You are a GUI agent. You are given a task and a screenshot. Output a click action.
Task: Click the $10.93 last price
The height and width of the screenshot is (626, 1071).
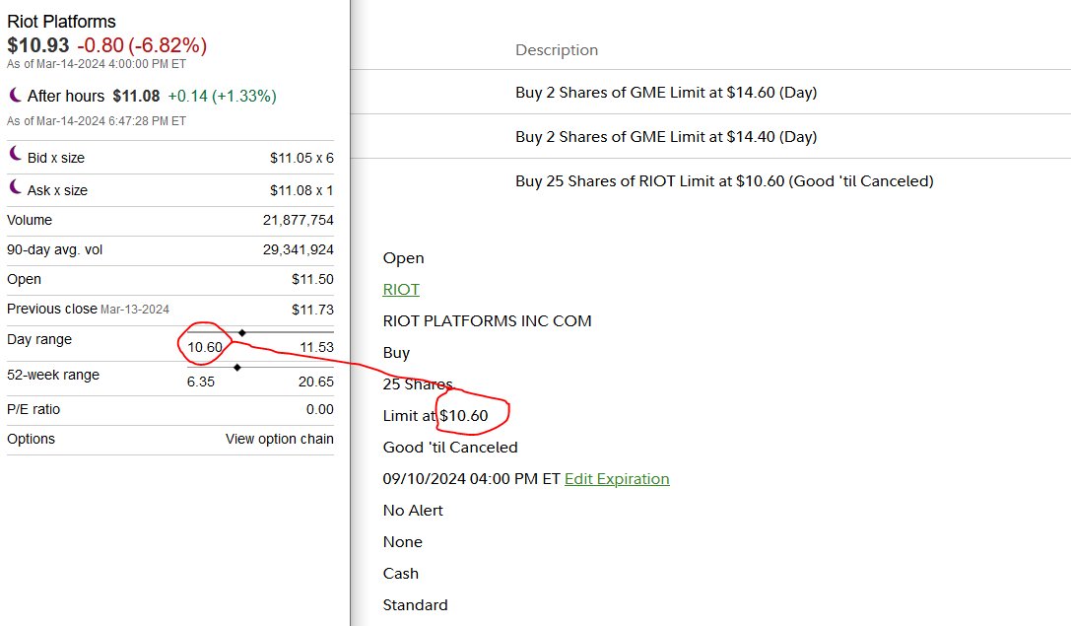38,45
